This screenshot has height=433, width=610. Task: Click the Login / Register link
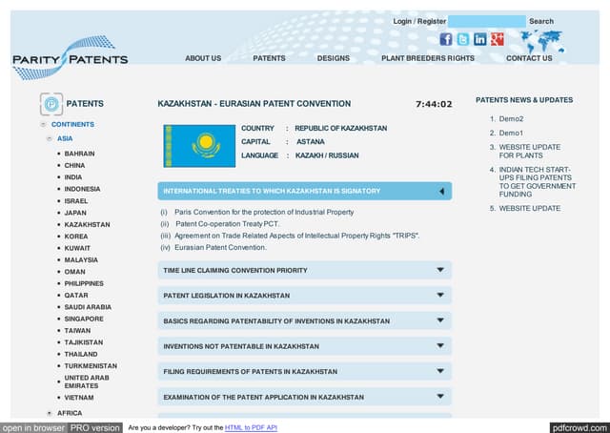pyautogui.click(x=419, y=21)
